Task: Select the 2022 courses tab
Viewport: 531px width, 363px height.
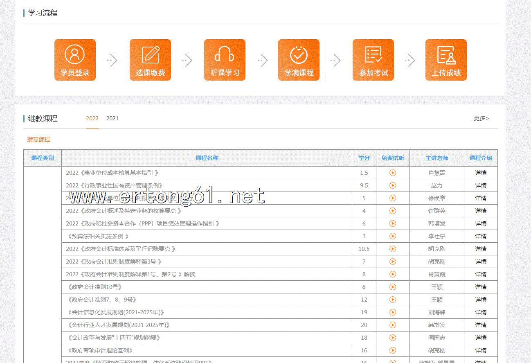Action: click(92, 118)
